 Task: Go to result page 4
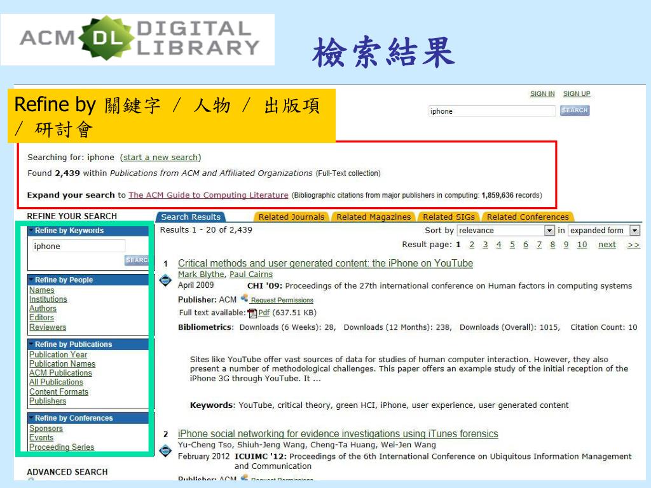498,245
